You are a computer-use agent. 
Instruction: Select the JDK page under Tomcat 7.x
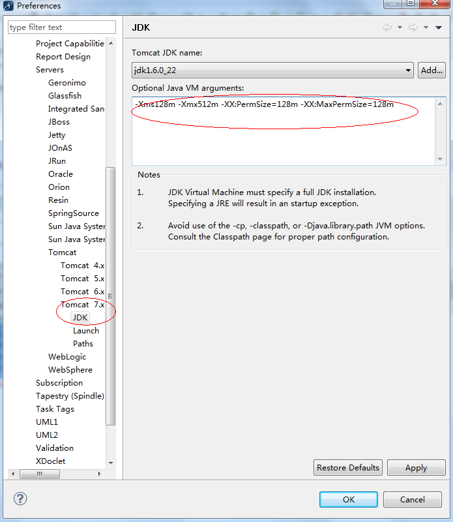pyautogui.click(x=80, y=318)
